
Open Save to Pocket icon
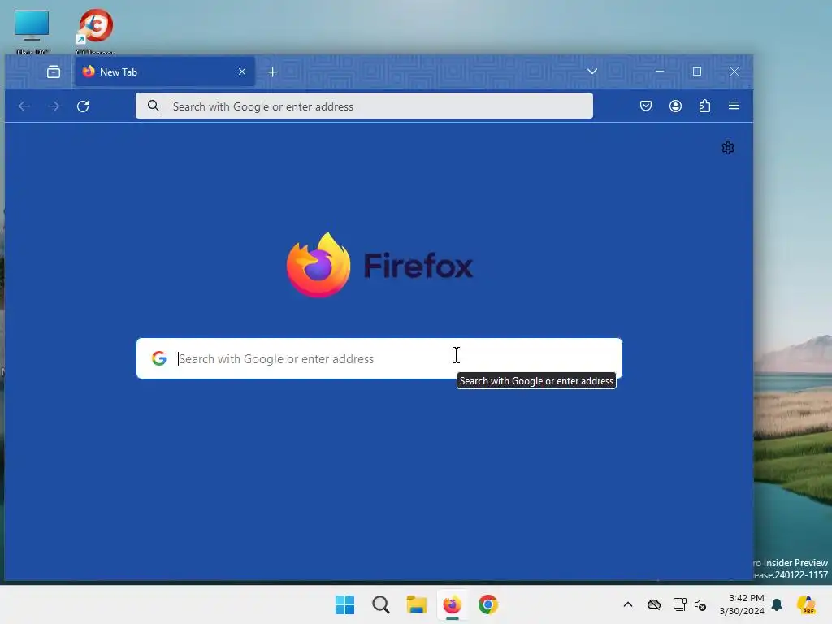pos(646,106)
